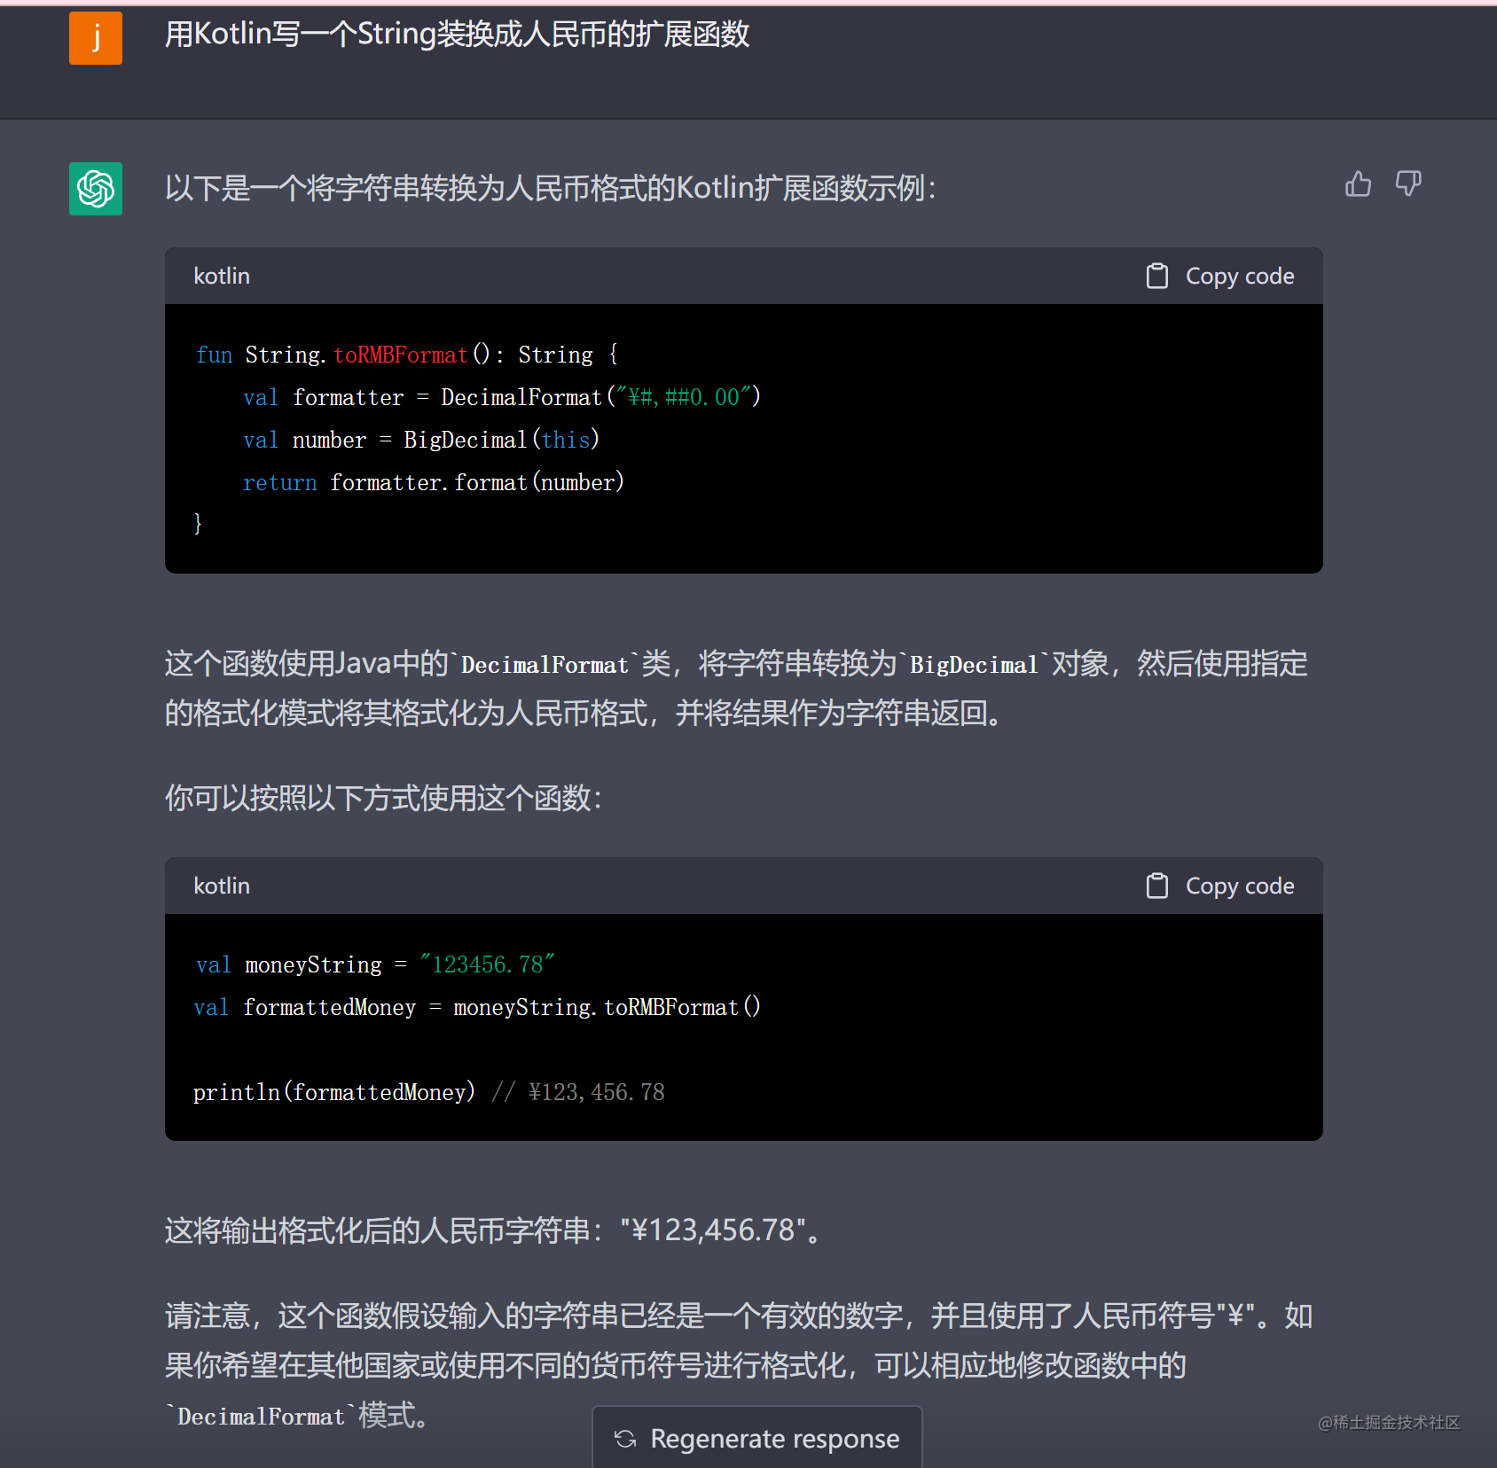1497x1468 pixels.
Task: Click the 'val moneyString = "123456.78"' line
Action: pos(375,964)
